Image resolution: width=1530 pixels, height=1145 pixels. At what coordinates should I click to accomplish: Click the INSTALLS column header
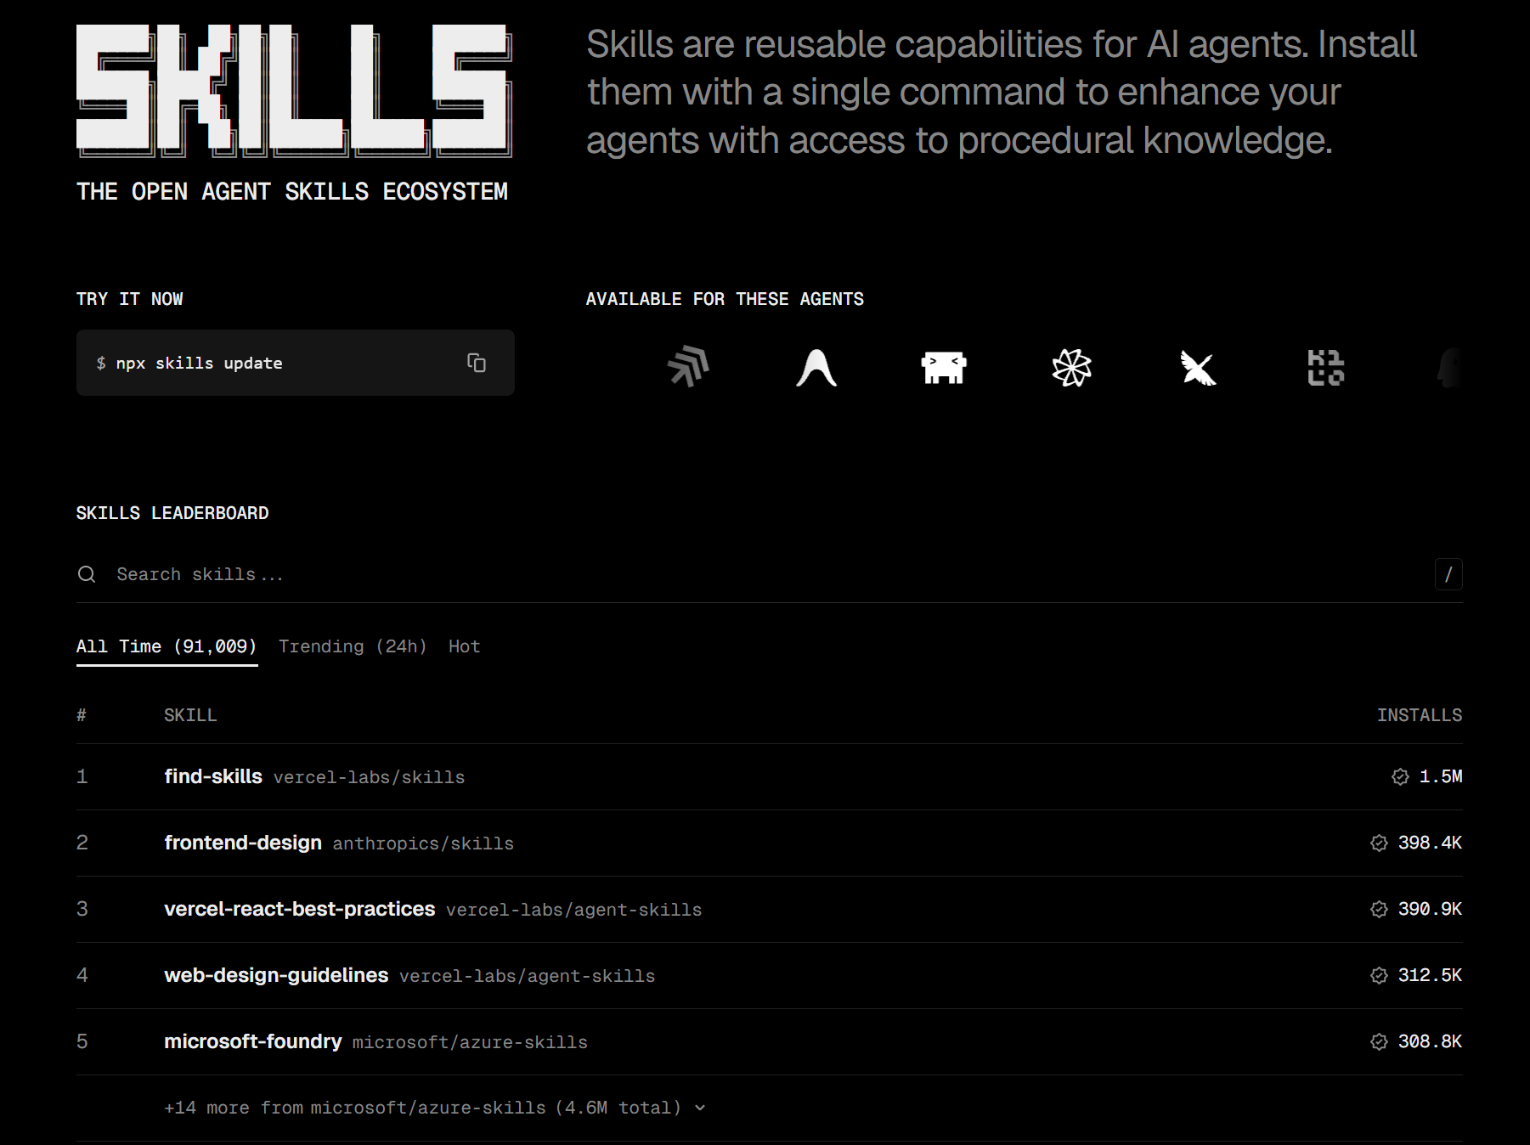[x=1420, y=715]
